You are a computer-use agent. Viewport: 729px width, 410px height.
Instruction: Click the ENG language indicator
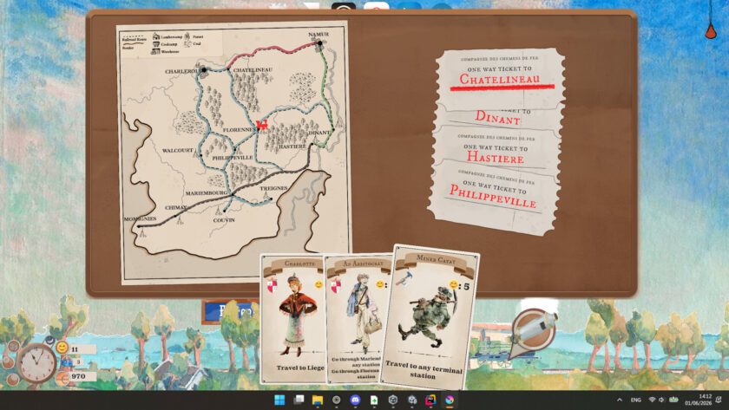click(x=636, y=400)
